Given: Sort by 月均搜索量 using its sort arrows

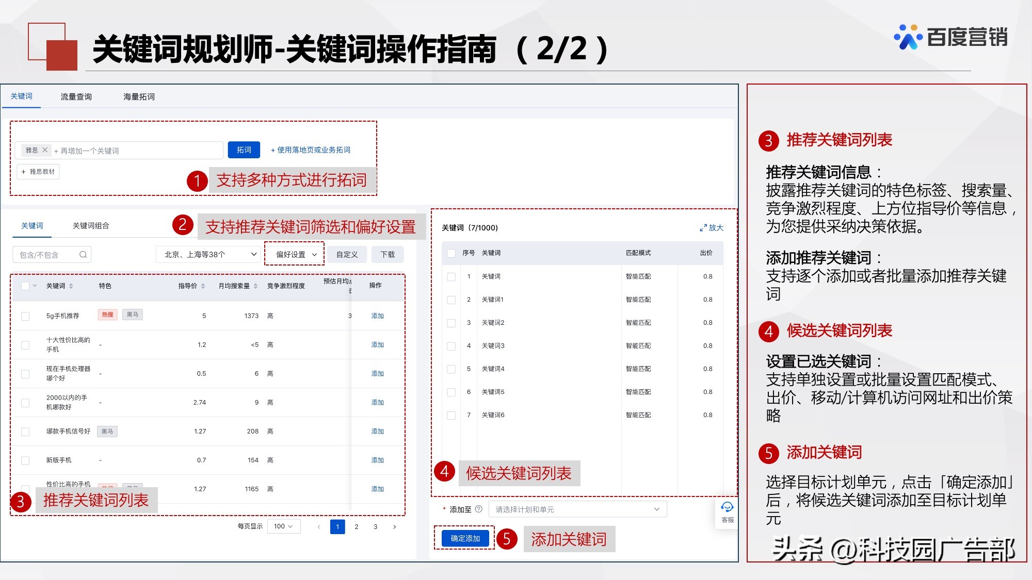Looking at the screenshot, I should pos(254,286).
